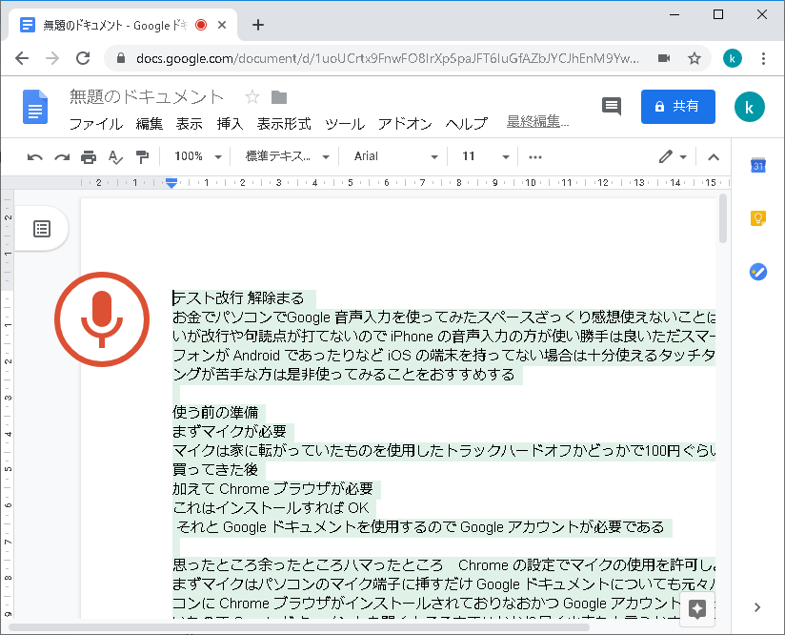Open the 100% zoom dropdown
Screen dimensions: 785x635
198,156
